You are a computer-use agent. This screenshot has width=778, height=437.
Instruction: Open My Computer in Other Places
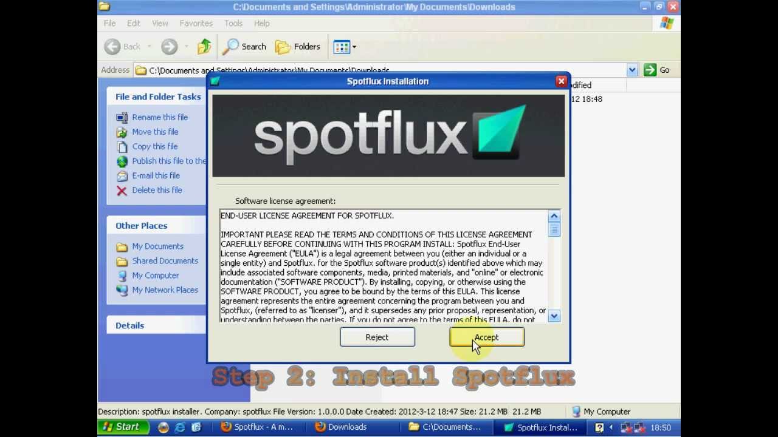[x=155, y=276]
